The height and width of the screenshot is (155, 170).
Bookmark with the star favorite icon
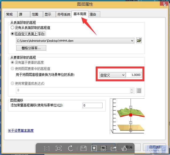[x=94, y=149]
